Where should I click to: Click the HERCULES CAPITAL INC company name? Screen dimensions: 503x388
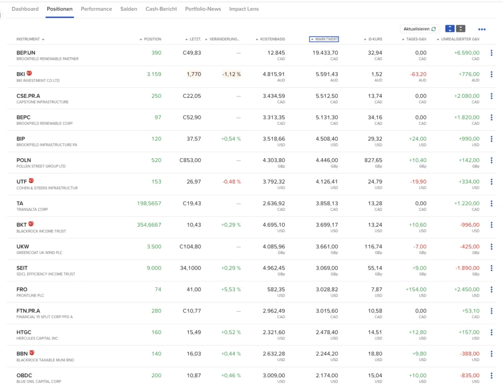pyautogui.click(x=37, y=338)
